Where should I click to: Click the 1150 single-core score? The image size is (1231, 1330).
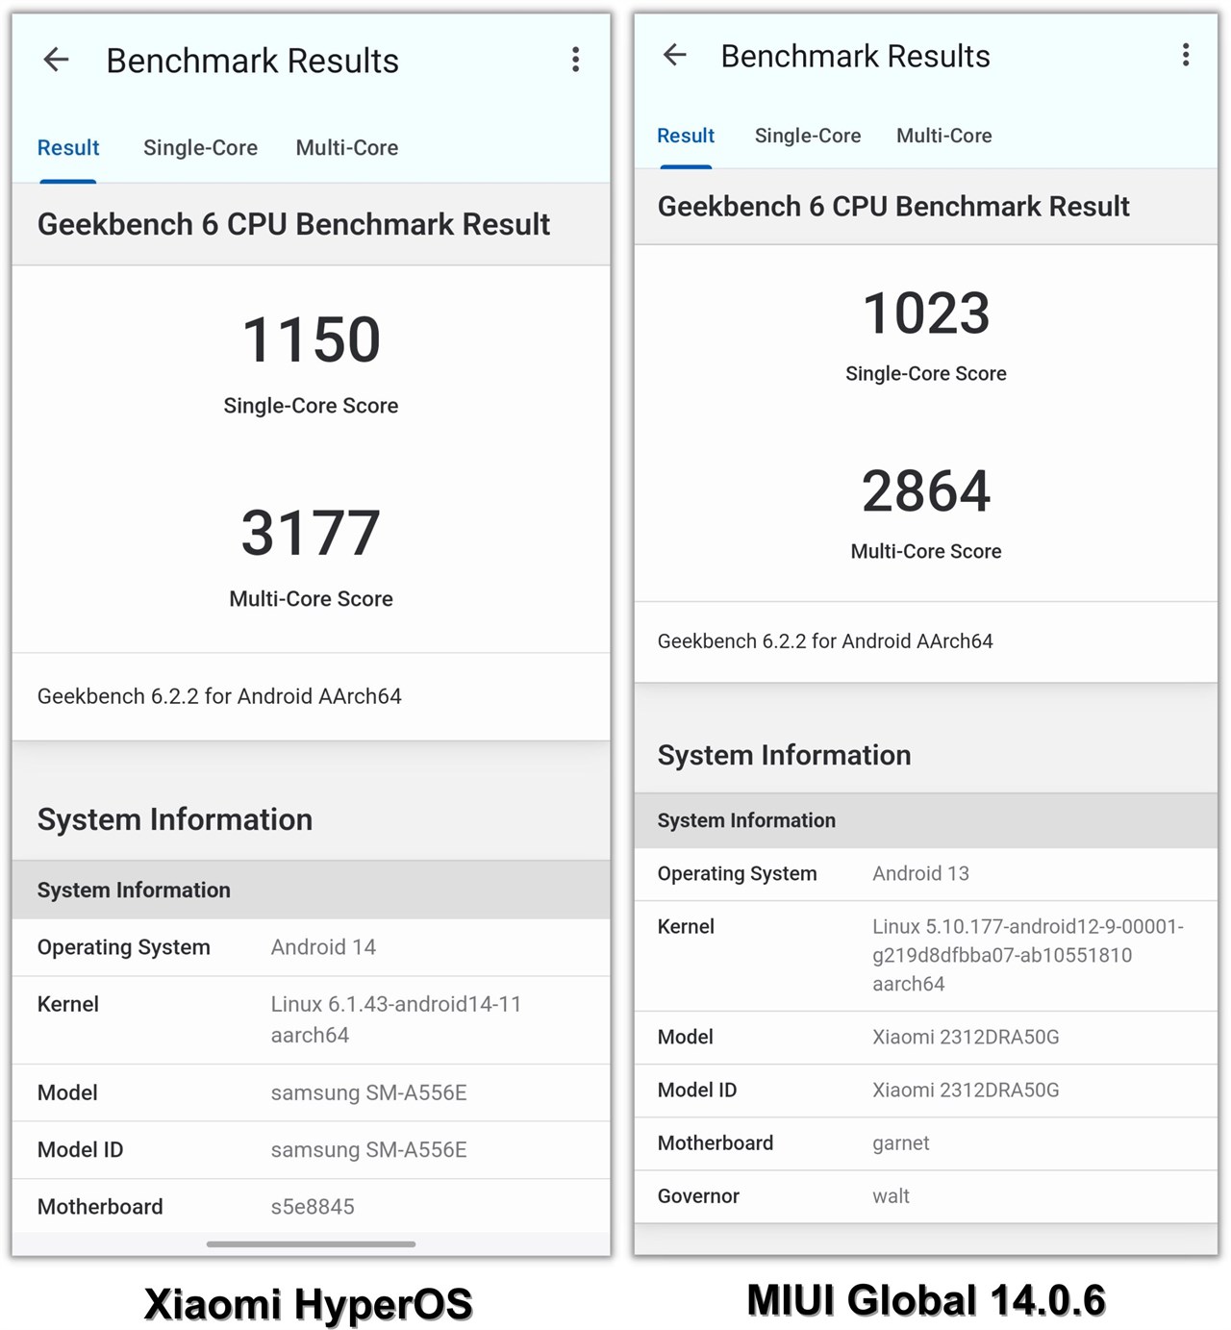[x=311, y=339]
